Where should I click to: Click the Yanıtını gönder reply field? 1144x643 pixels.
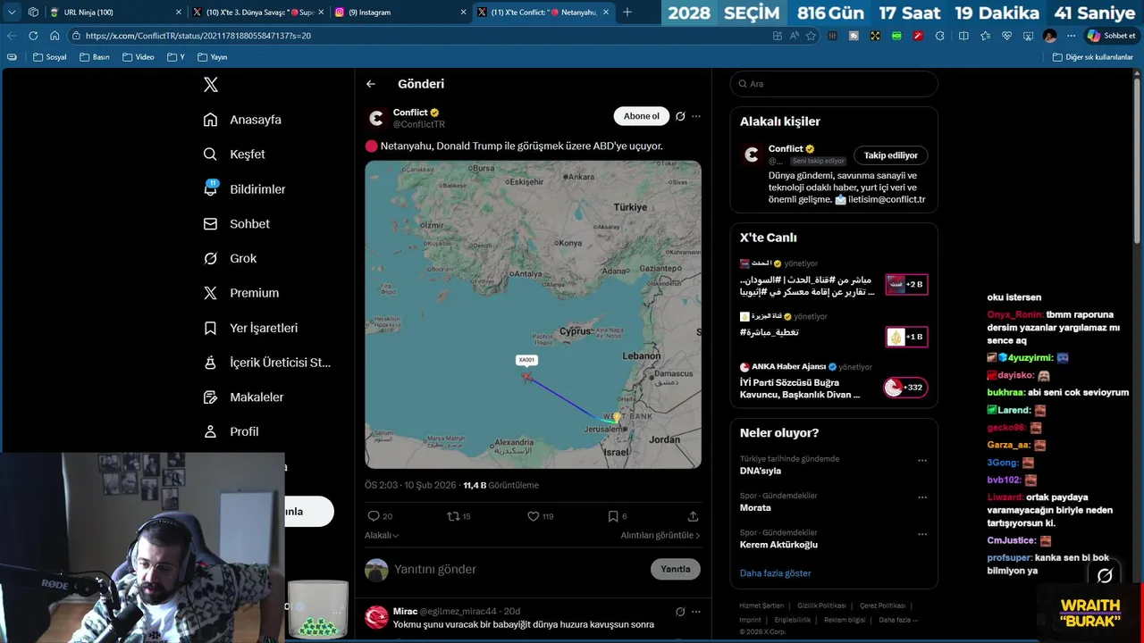(x=518, y=569)
